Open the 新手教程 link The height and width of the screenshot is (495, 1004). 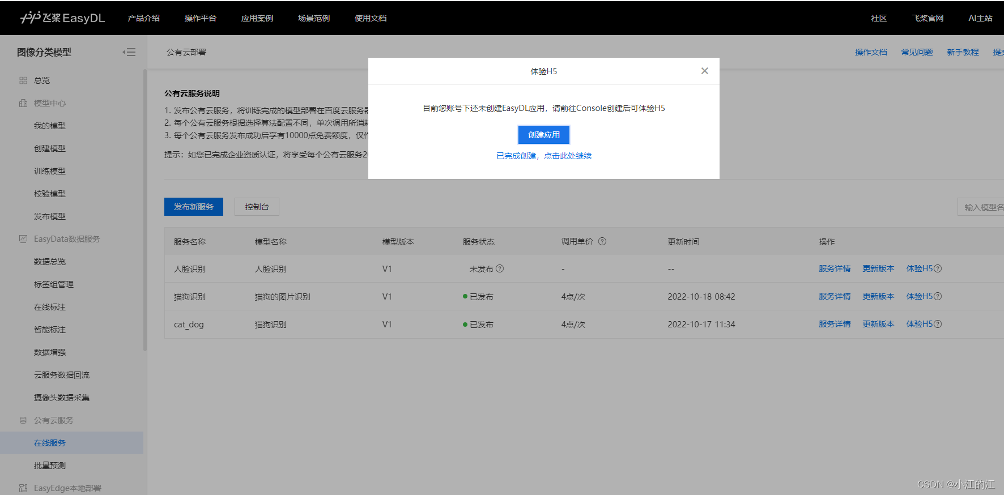963,52
